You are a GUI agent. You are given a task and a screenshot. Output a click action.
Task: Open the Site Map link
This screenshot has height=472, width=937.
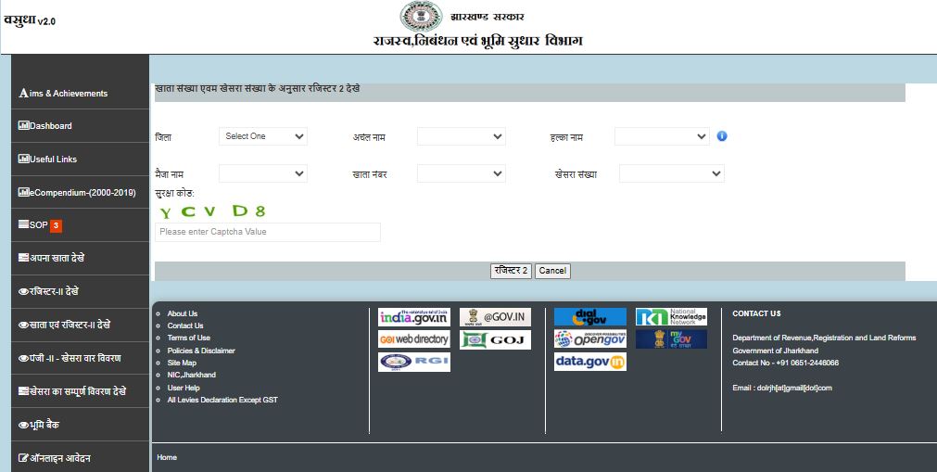[x=182, y=363]
